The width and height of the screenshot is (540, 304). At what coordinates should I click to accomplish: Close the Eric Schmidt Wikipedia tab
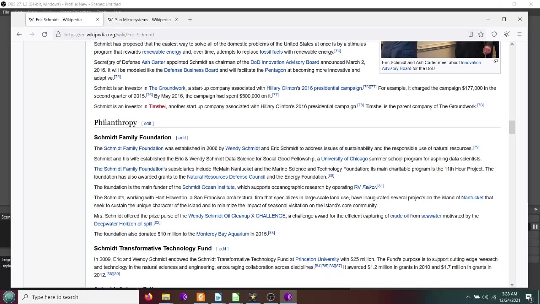coord(97,19)
